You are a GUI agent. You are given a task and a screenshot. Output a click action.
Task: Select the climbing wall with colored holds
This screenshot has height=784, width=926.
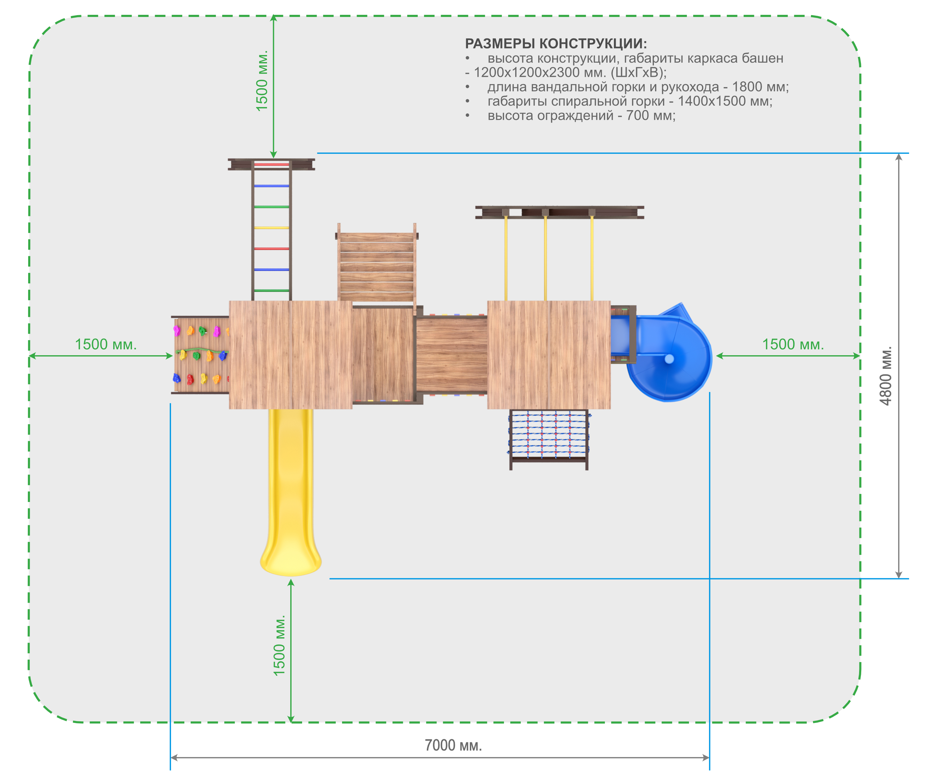click(200, 355)
